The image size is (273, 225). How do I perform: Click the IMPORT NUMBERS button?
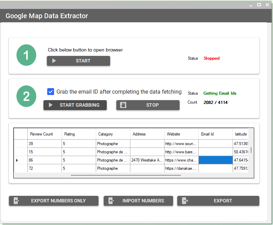138,201
